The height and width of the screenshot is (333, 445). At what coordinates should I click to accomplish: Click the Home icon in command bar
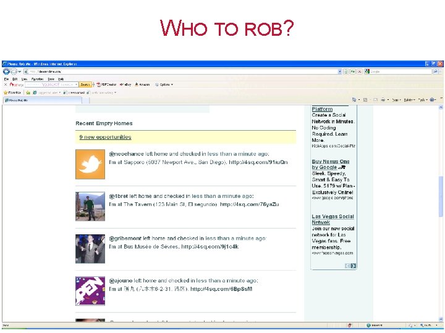pyautogui.click(x=354, y=100)
